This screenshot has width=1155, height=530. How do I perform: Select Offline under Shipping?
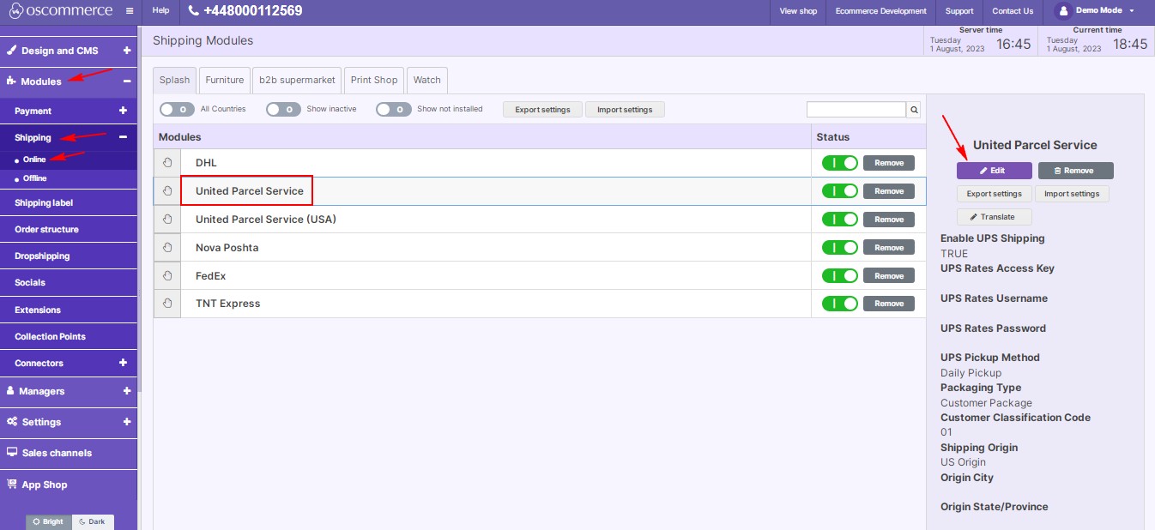pos(35,178)
